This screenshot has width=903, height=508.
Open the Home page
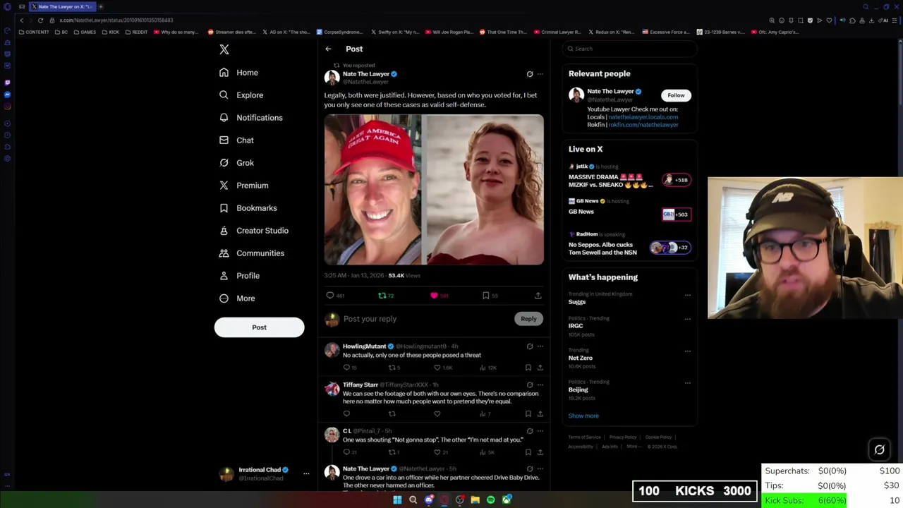point(238,73)
